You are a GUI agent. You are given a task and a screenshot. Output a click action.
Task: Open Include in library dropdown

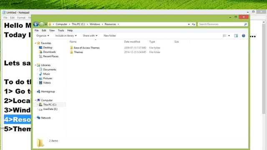(66, 36)
